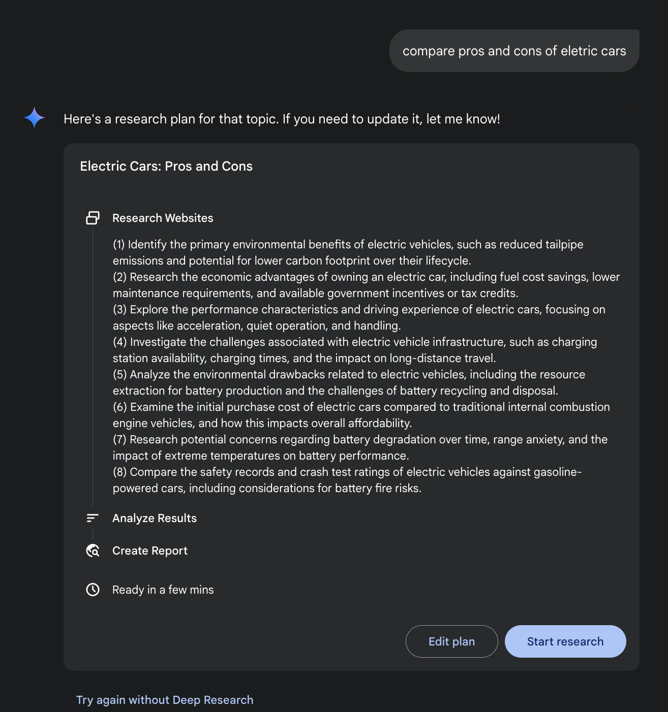Click research step 2 about economic advantages
Viewport: 668px width, 712px height.
pos(367,285)
